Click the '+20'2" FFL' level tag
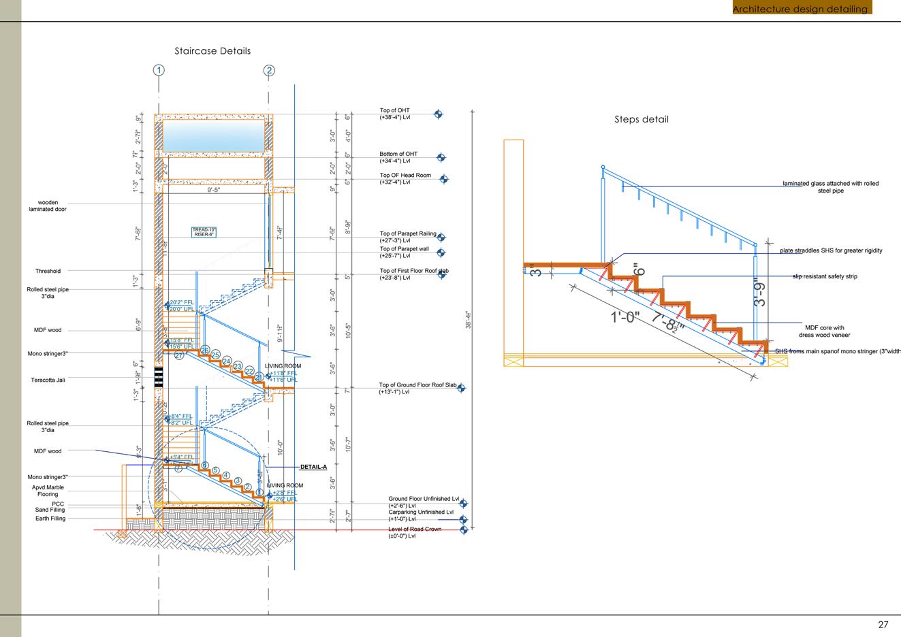Viewport: 901px width, 637px height. pos(182,302)
